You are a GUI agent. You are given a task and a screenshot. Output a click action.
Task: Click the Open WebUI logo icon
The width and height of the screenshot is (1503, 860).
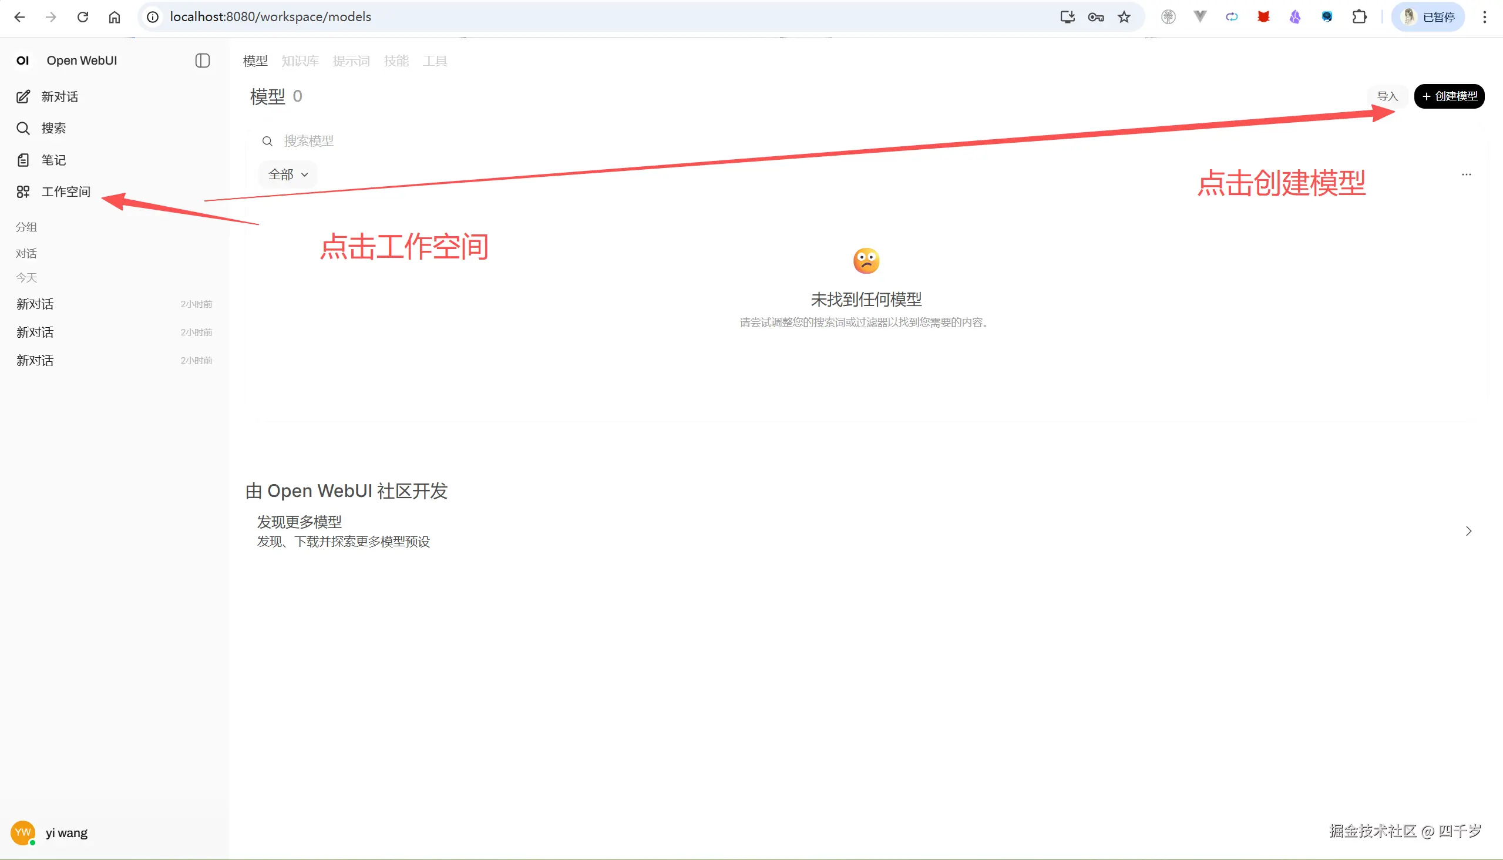tap(23, 61)
